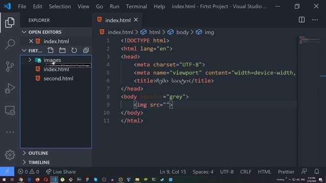Image resolution: width=326 pixels, height=183 pixels.
Task: Click the body breadcrumb segment
Action: point(182,32)
